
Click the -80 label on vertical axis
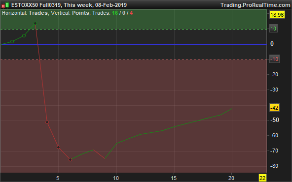pos(274,166)
